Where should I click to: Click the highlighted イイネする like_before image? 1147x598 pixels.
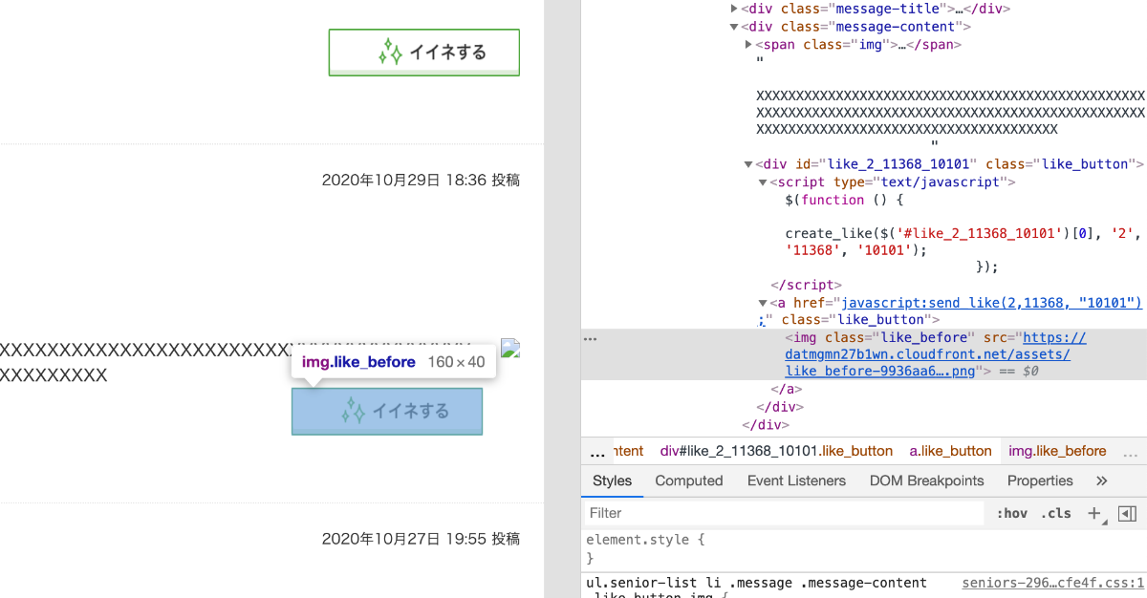tap(387, 412)
